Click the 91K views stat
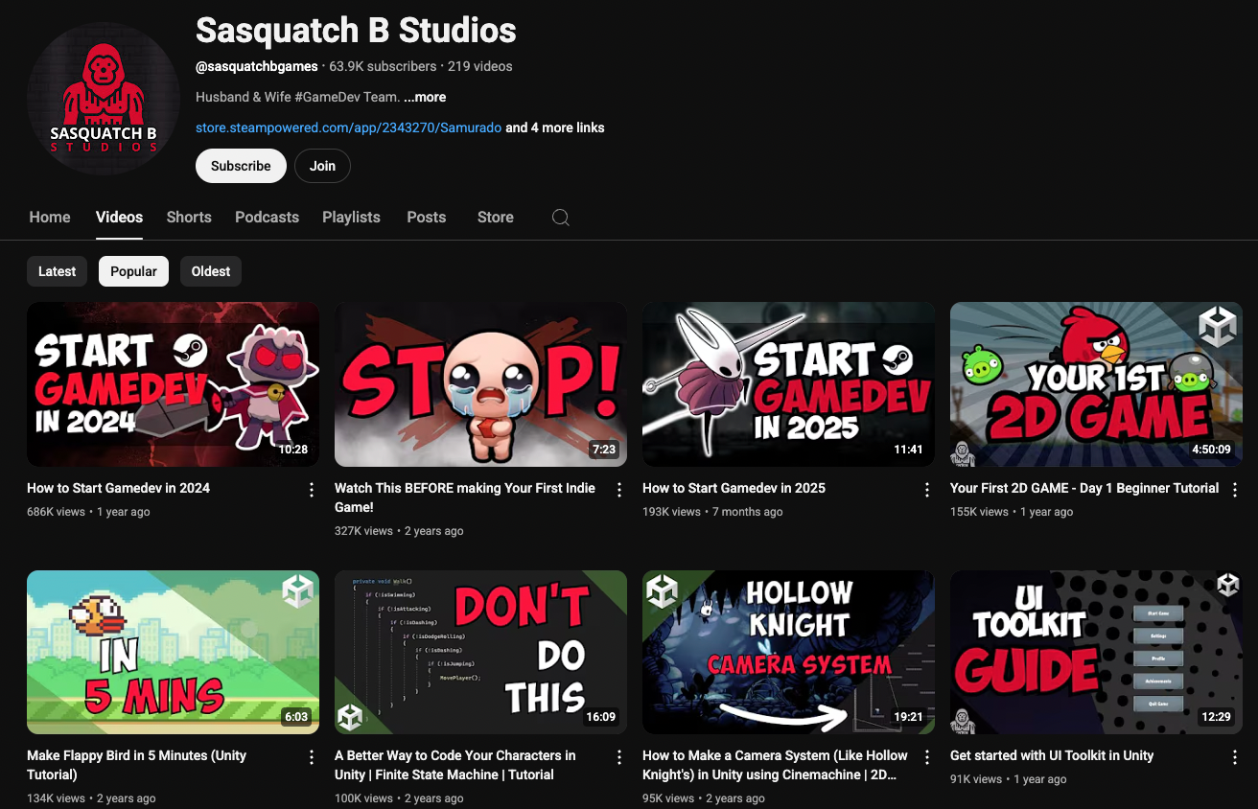The image size is (1258, 809). tap(976, 780)
